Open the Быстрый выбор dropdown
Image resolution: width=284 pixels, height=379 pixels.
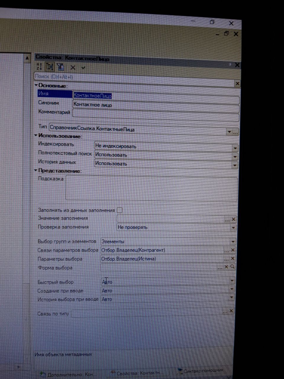pyautogui.click(x=232, y=280)
